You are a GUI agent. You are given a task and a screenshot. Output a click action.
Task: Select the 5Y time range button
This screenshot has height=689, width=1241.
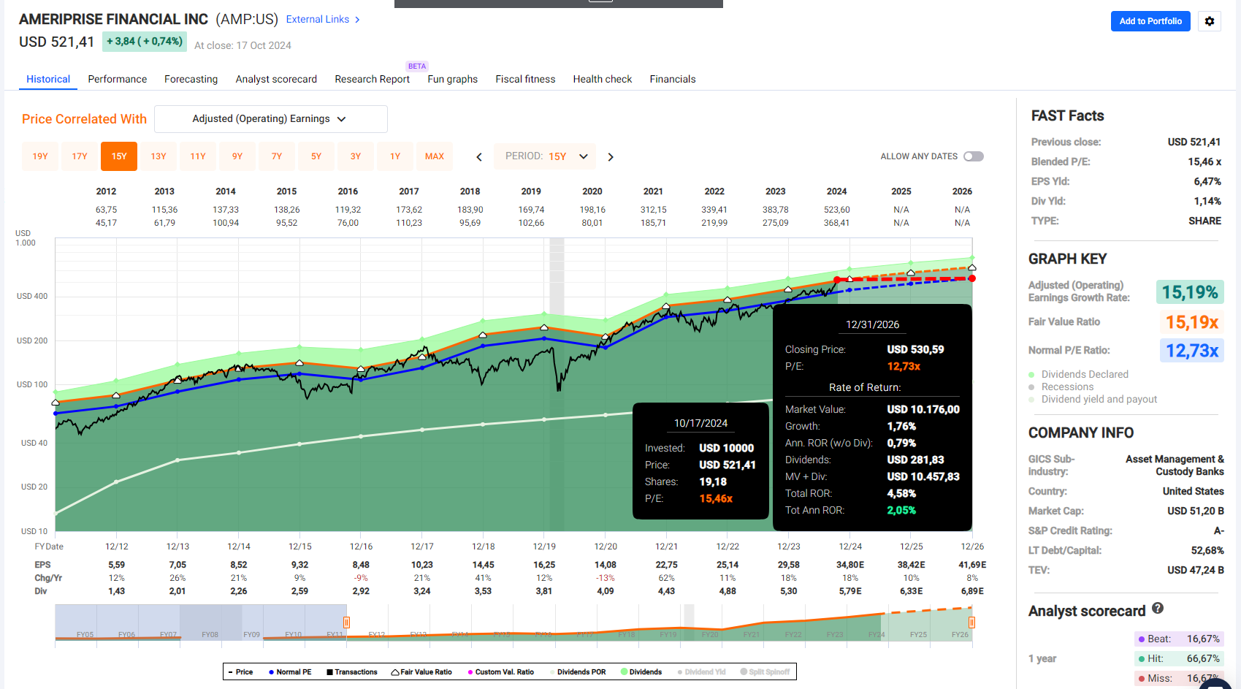click(316, 156)
